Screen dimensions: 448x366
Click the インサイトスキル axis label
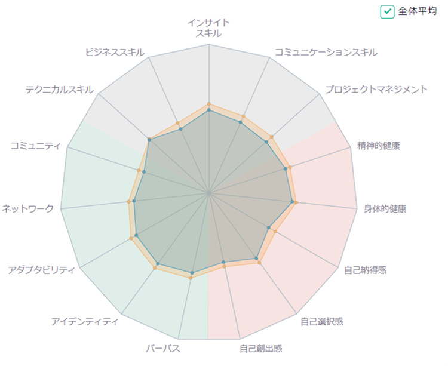pyautogui.click(x=208, y=27)
